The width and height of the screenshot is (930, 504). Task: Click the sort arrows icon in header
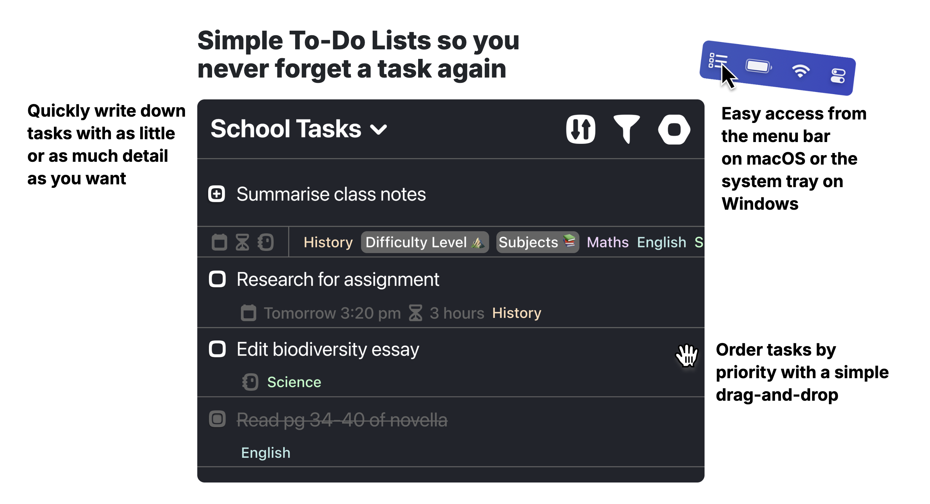[581, 129]
